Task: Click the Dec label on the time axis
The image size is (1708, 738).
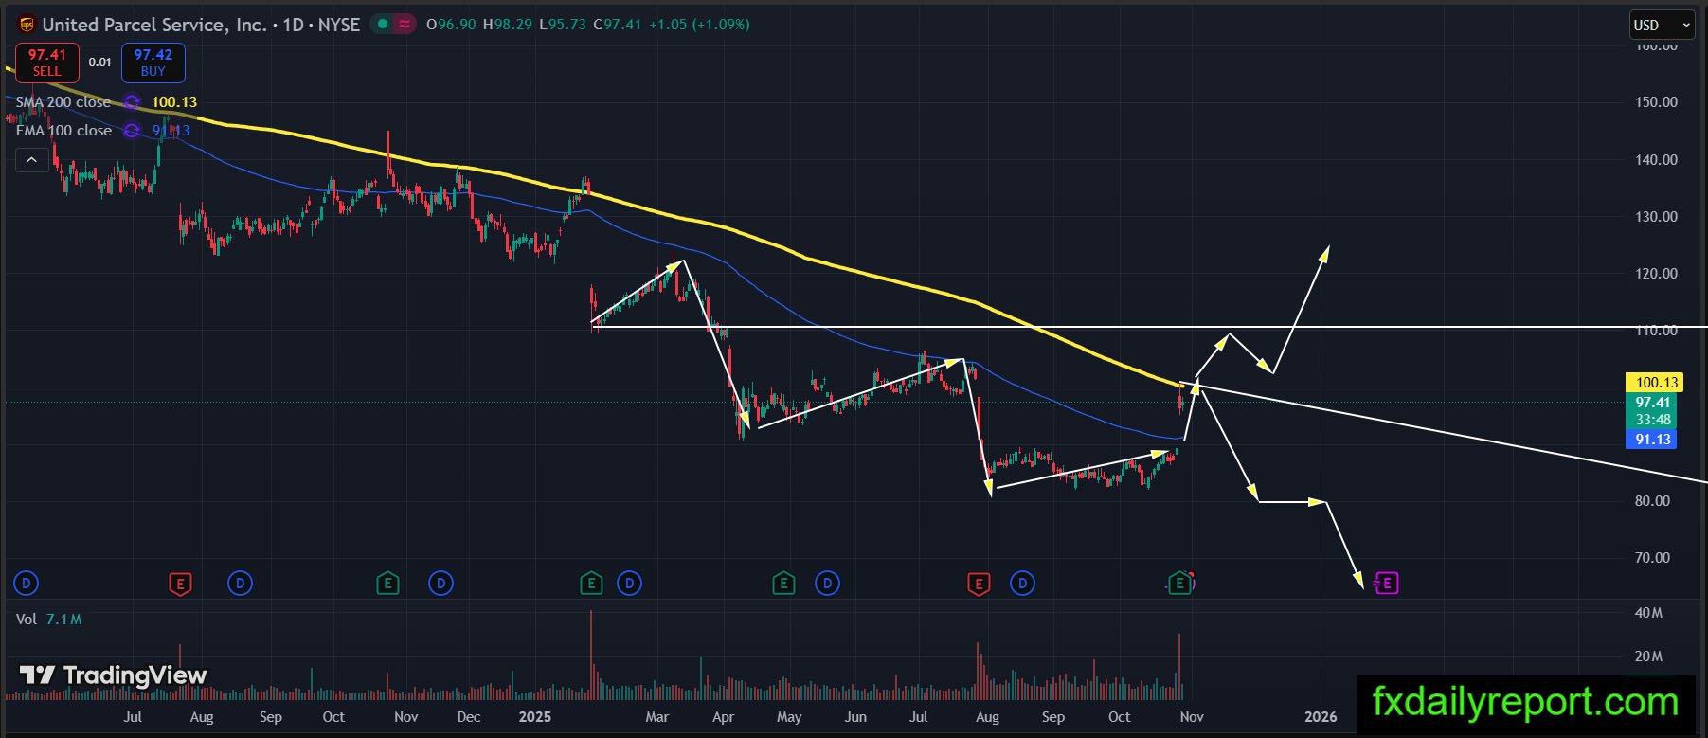Action: click(x=469, y=717)
